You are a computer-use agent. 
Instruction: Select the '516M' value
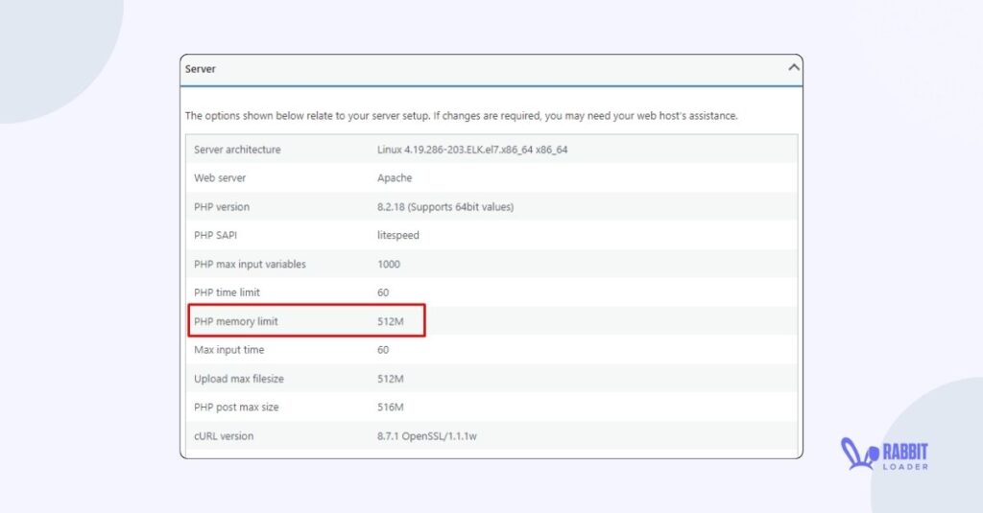point(390,408)
